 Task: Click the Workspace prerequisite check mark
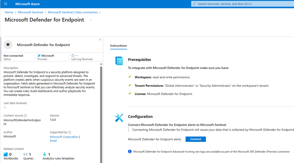tap(130, 77)
